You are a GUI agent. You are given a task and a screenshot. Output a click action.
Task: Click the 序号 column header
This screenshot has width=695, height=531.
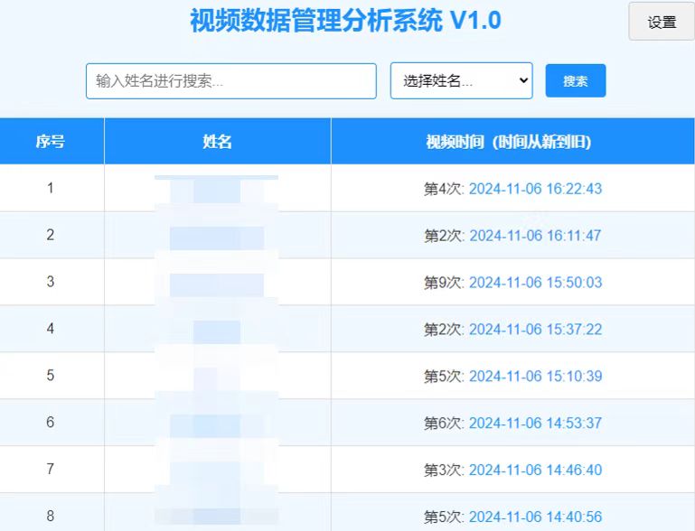(x=51, y=142)
